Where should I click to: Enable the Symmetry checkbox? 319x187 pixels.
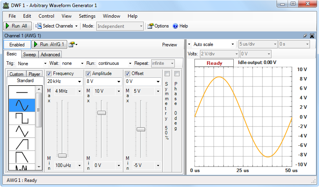[x=167, y=73]
